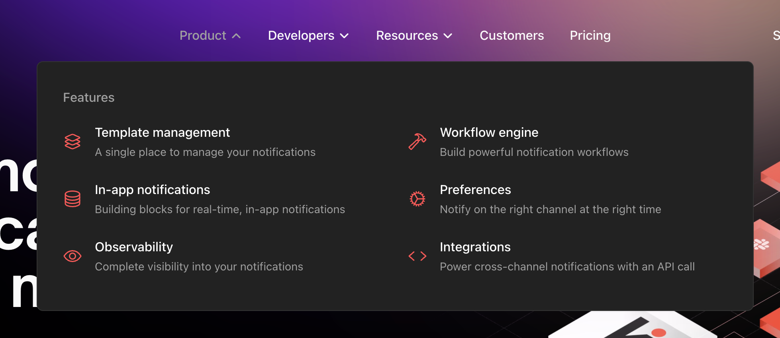Click the hammer Workflow engine icon
Viewport: 780px width, 338px height.
pos(417,142)
